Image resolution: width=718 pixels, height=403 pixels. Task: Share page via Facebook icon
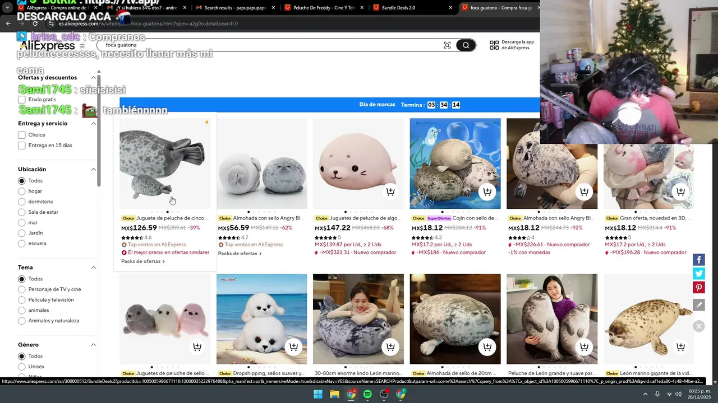click(x=698, y=260)
